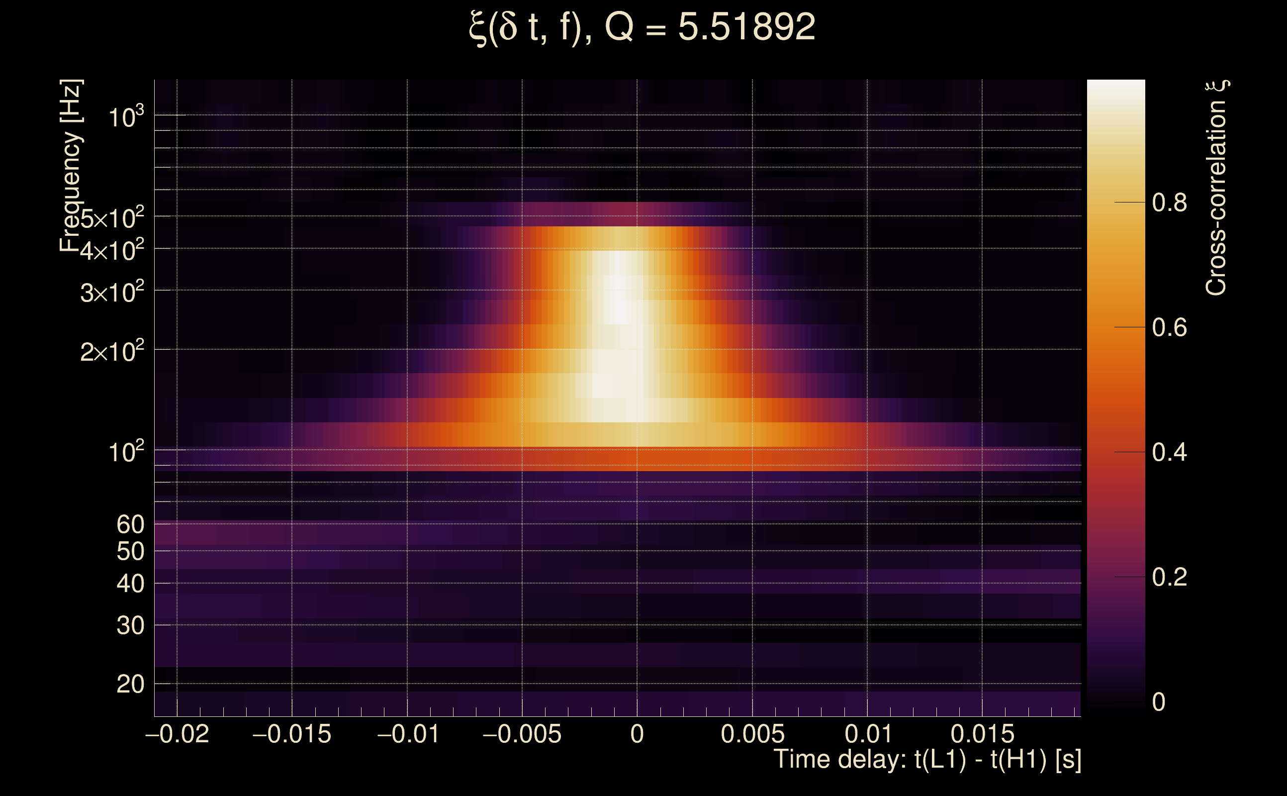Click the brightest white top of colorbar
This screenshot has height=796, width=1287.
coord(1115,90)
